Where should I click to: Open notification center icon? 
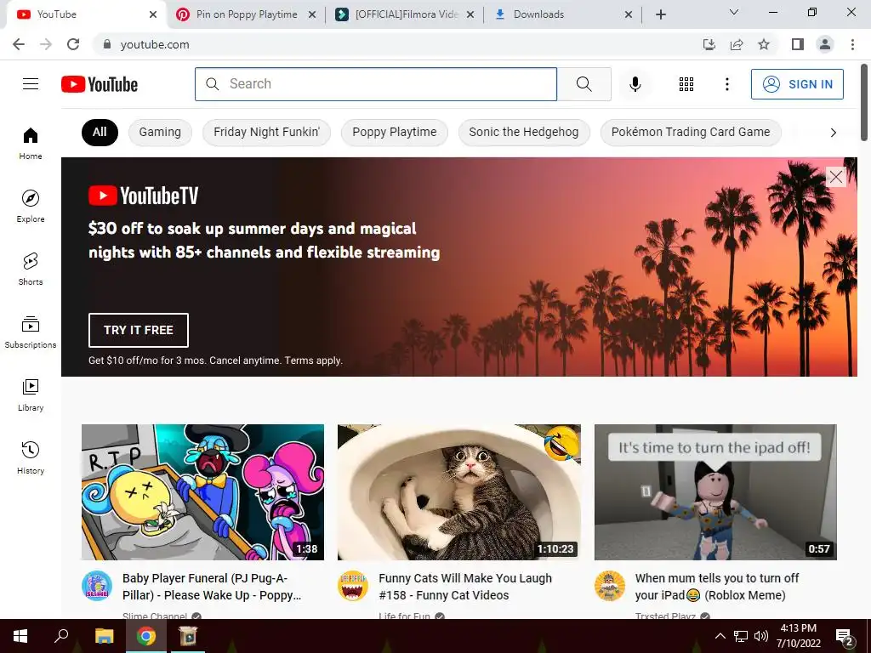pyautogui.click(x=845, y=637)
